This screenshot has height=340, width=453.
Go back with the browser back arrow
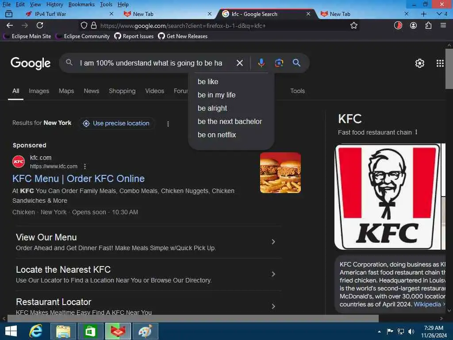10,25
